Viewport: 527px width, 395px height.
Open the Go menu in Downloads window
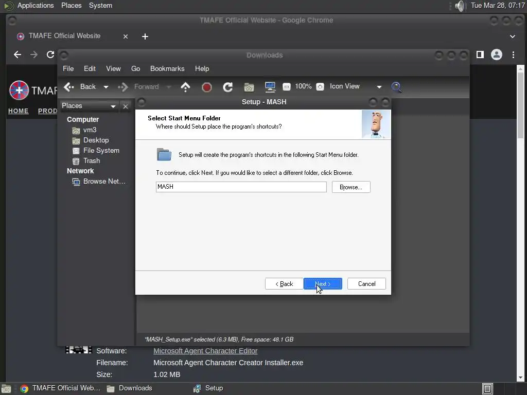click(x=135, y=68)
